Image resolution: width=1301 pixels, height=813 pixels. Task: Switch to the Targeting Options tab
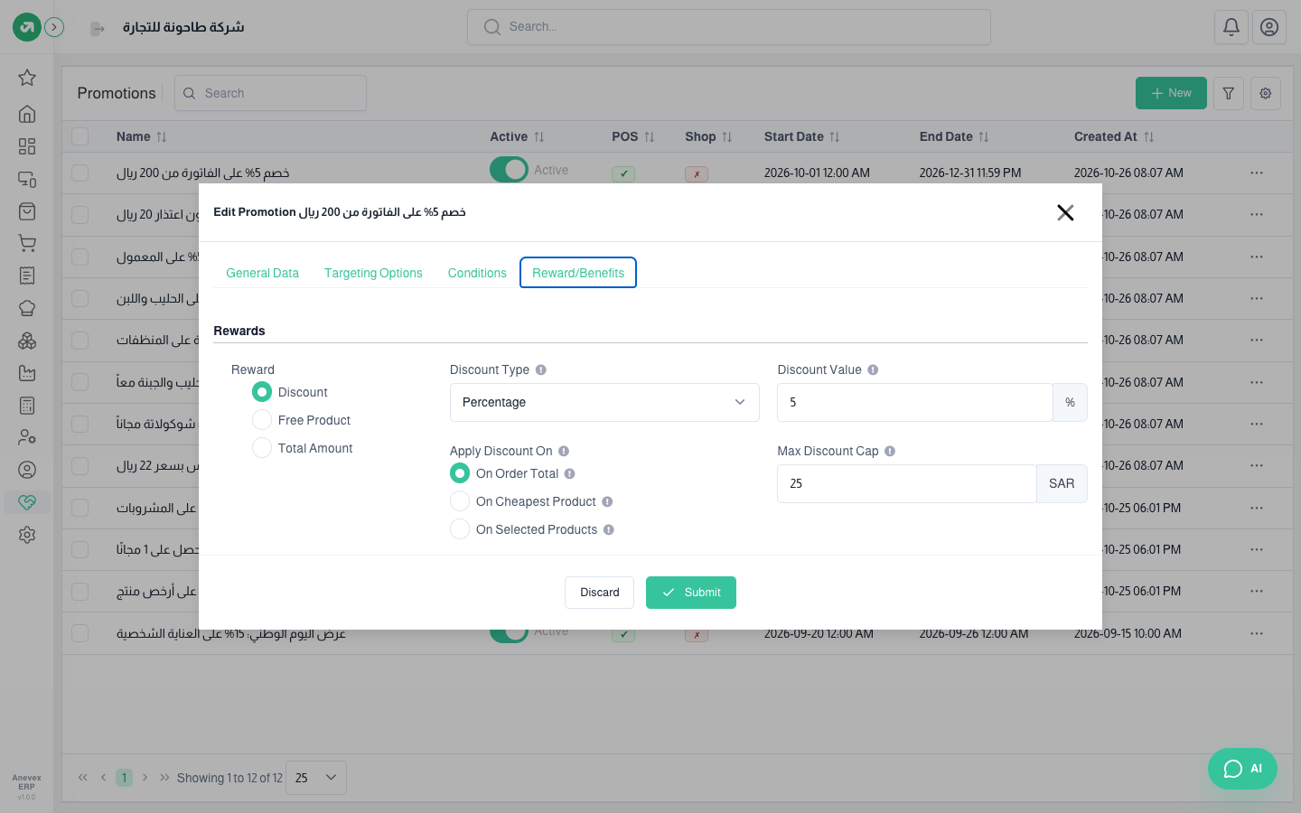tap(373, 273)
